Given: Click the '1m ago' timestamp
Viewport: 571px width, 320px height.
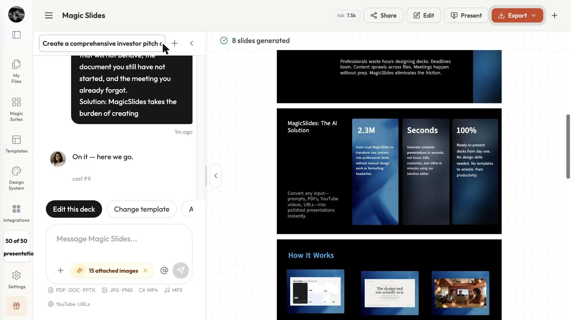Looking at the screenshot, I should (184, 132).
